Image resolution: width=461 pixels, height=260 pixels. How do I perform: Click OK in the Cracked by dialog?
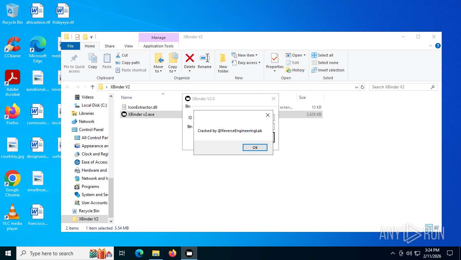pos(255,147)
